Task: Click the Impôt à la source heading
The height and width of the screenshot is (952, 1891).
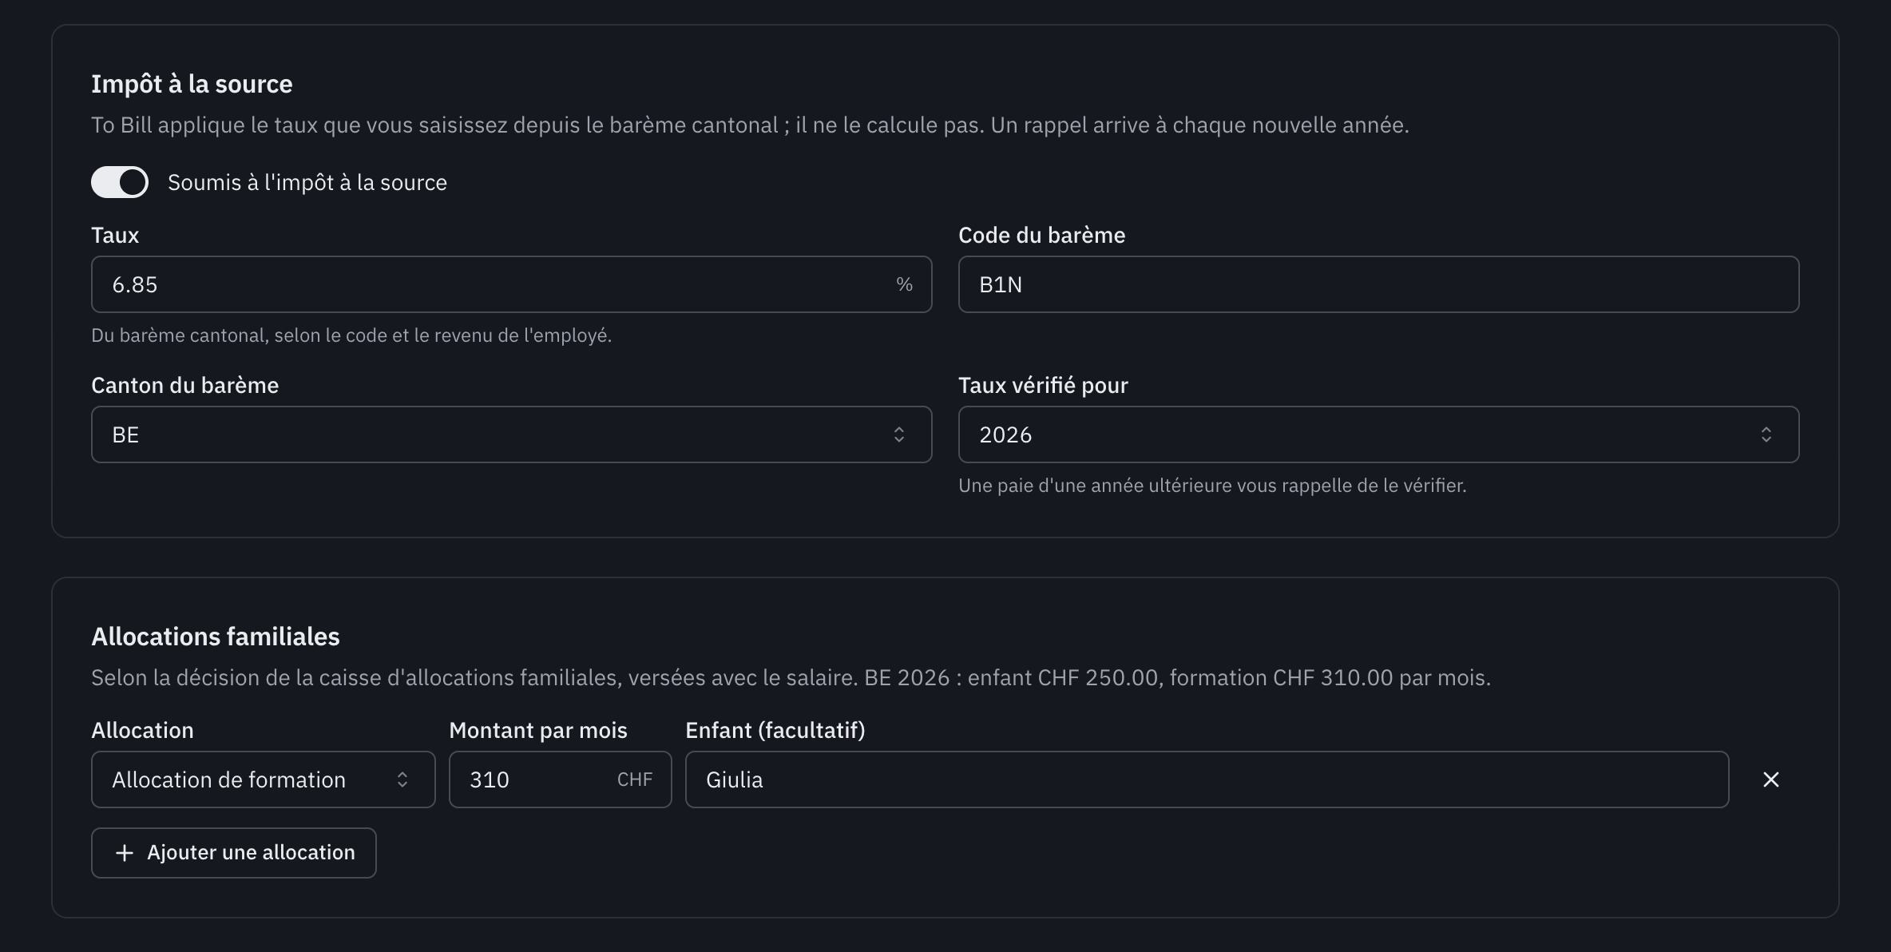Action: coord(192,84)
